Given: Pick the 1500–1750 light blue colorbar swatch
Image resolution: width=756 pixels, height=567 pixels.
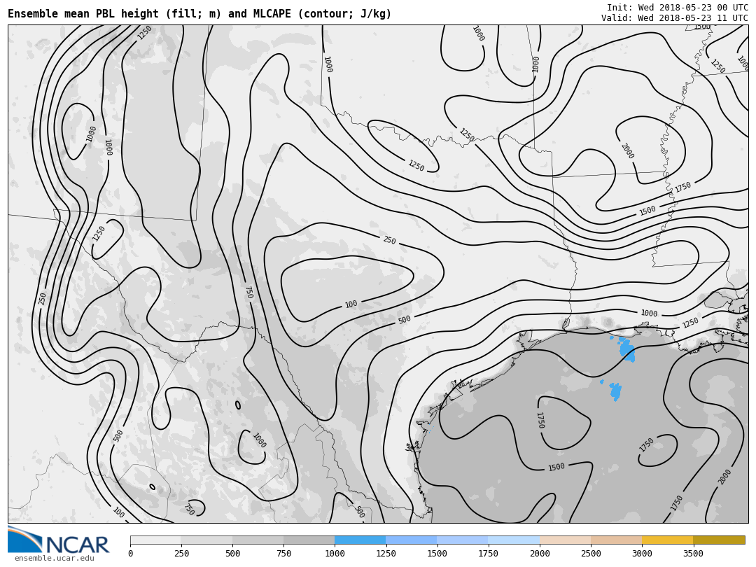Looking at the screenshot, I should pos(463,540).
